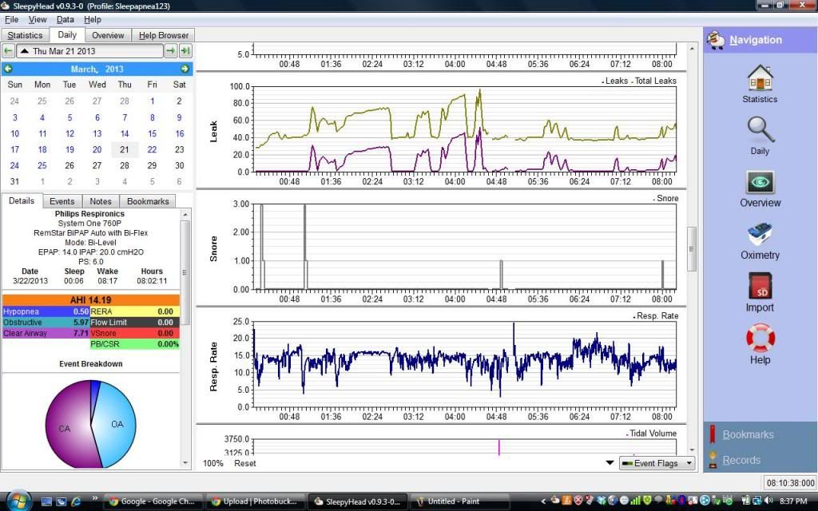Open the File menu

[x=11, y=20]
